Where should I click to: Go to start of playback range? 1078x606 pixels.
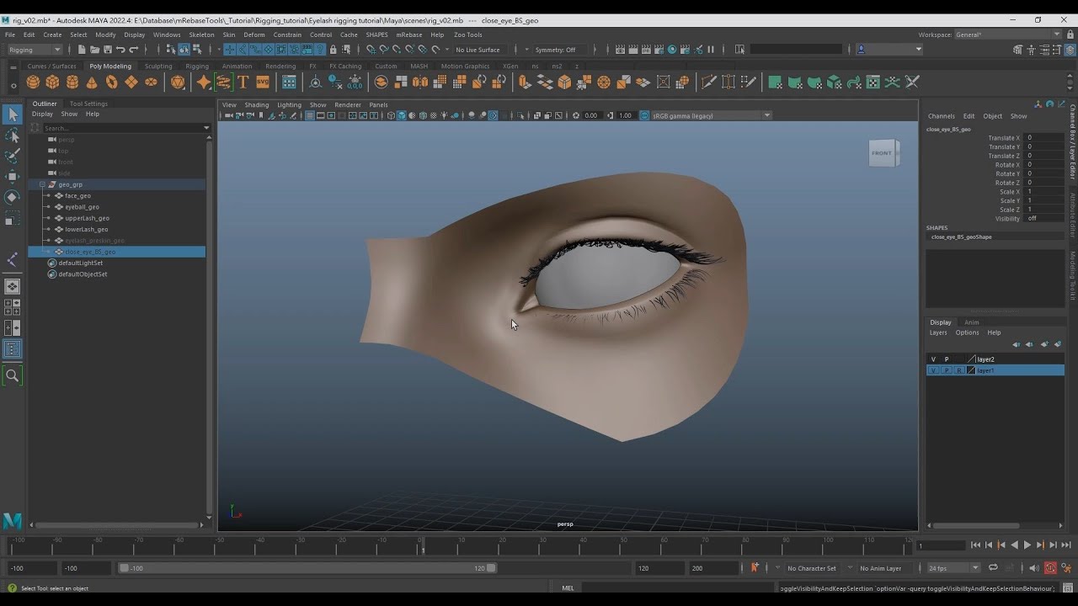pyautogui.click(x=975, y=545)
